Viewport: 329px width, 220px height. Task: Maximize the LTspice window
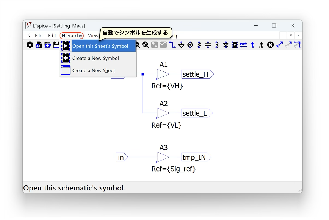pos(274,25)
